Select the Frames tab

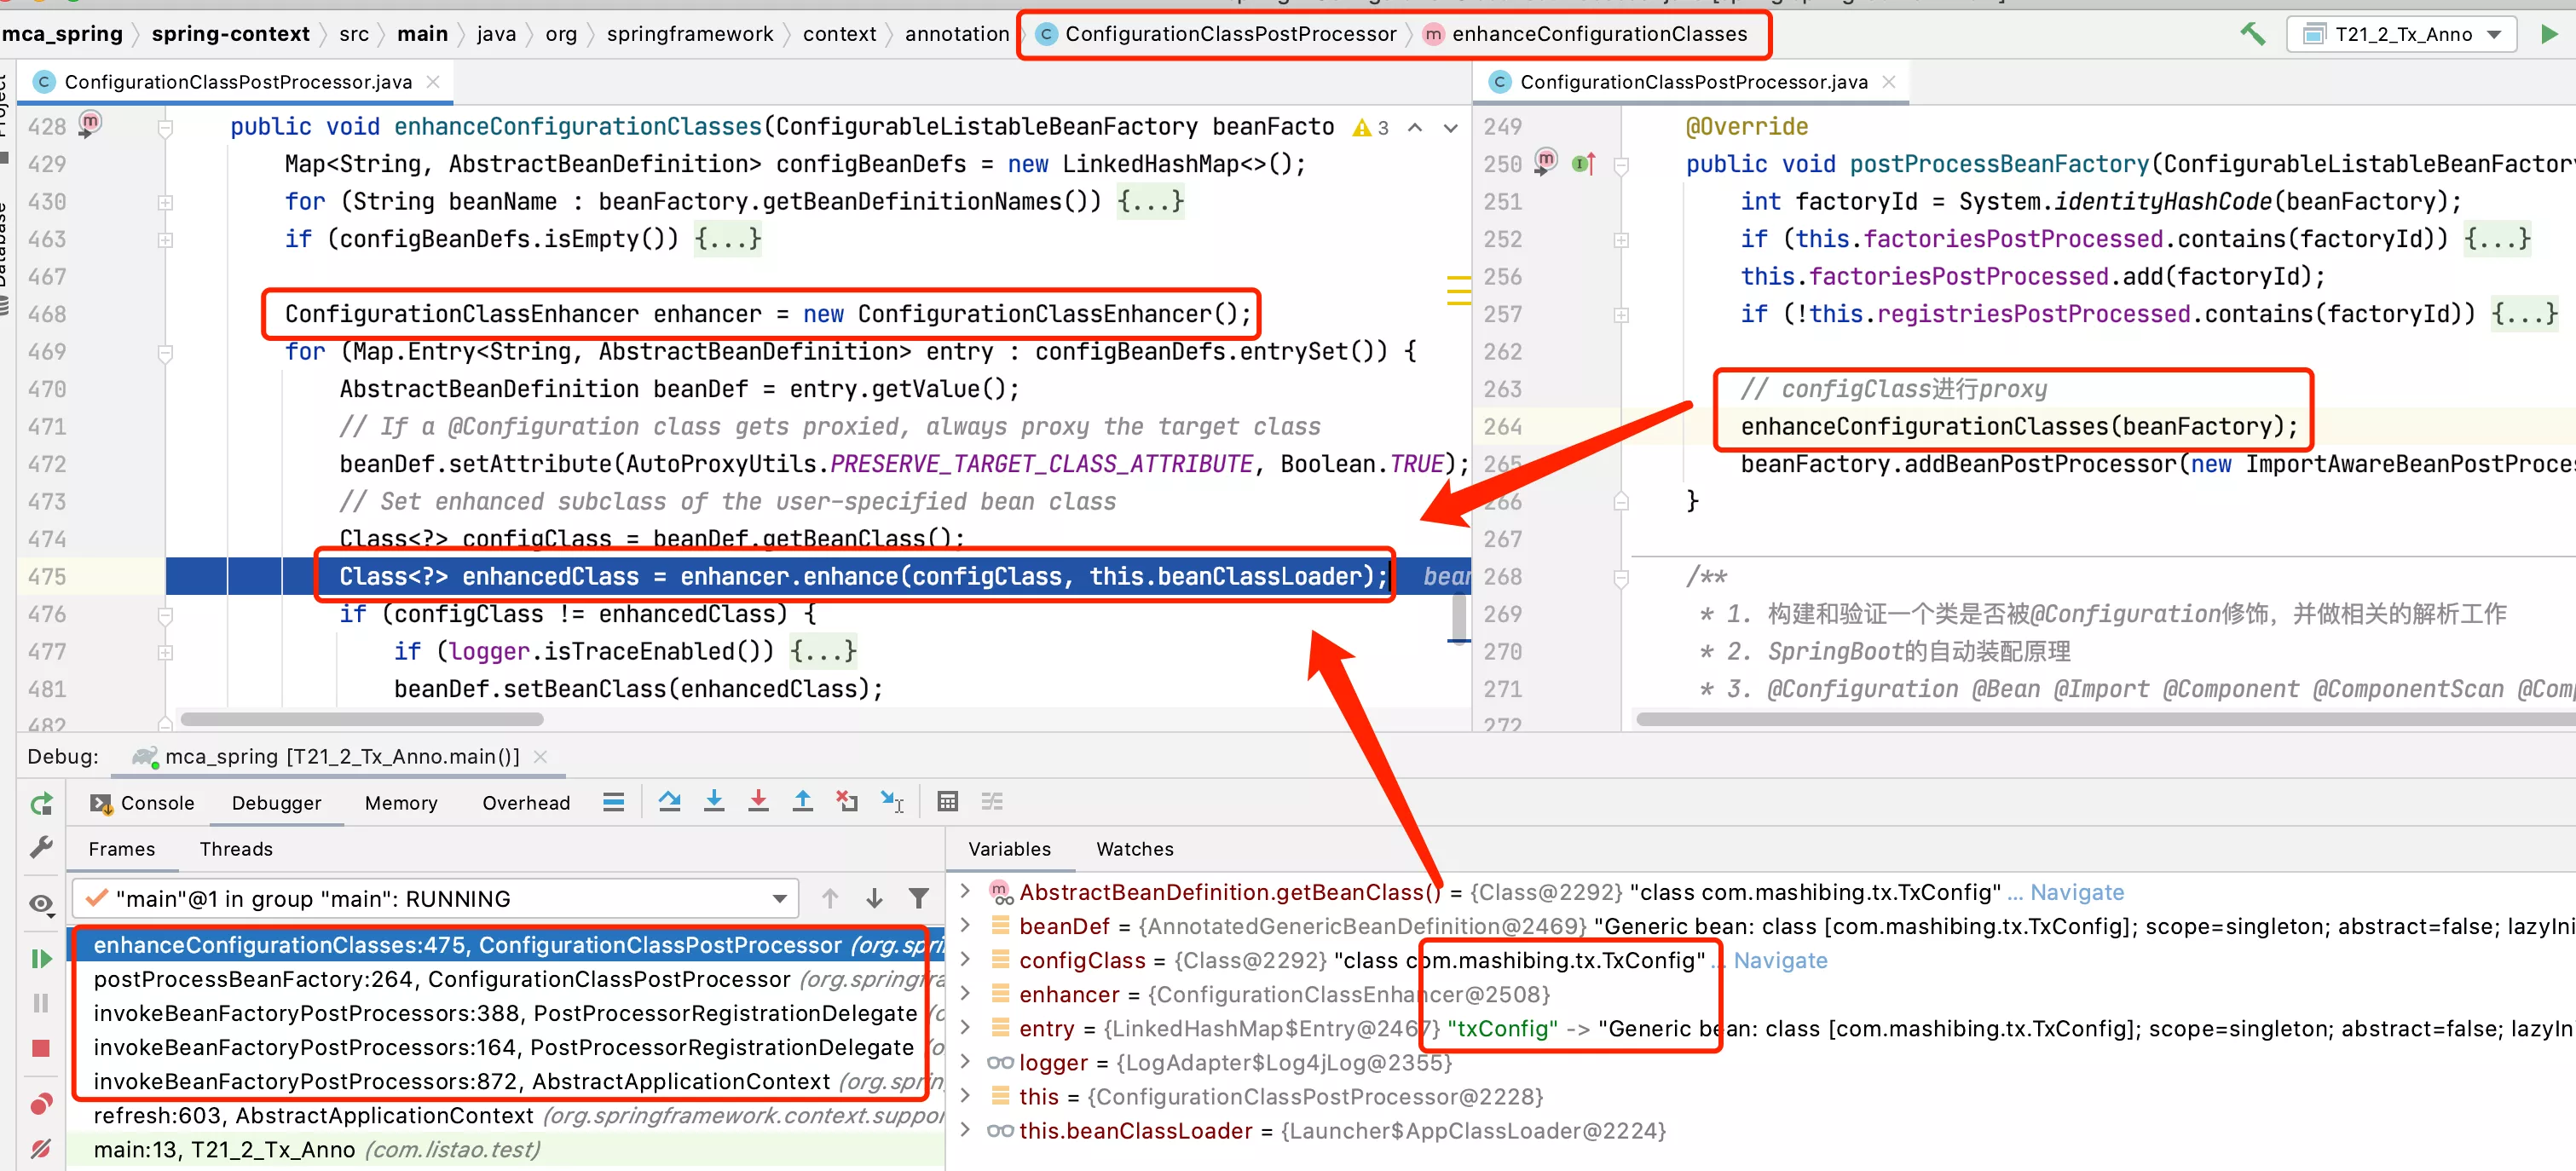[x=122, y=849]
